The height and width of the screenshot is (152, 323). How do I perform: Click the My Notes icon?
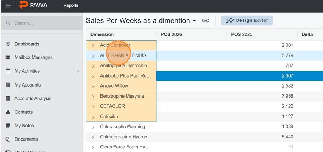[8, 126]
